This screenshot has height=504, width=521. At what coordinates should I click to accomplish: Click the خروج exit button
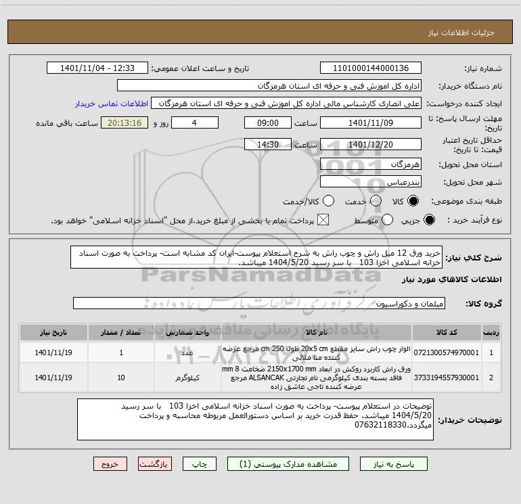(110, 464)
